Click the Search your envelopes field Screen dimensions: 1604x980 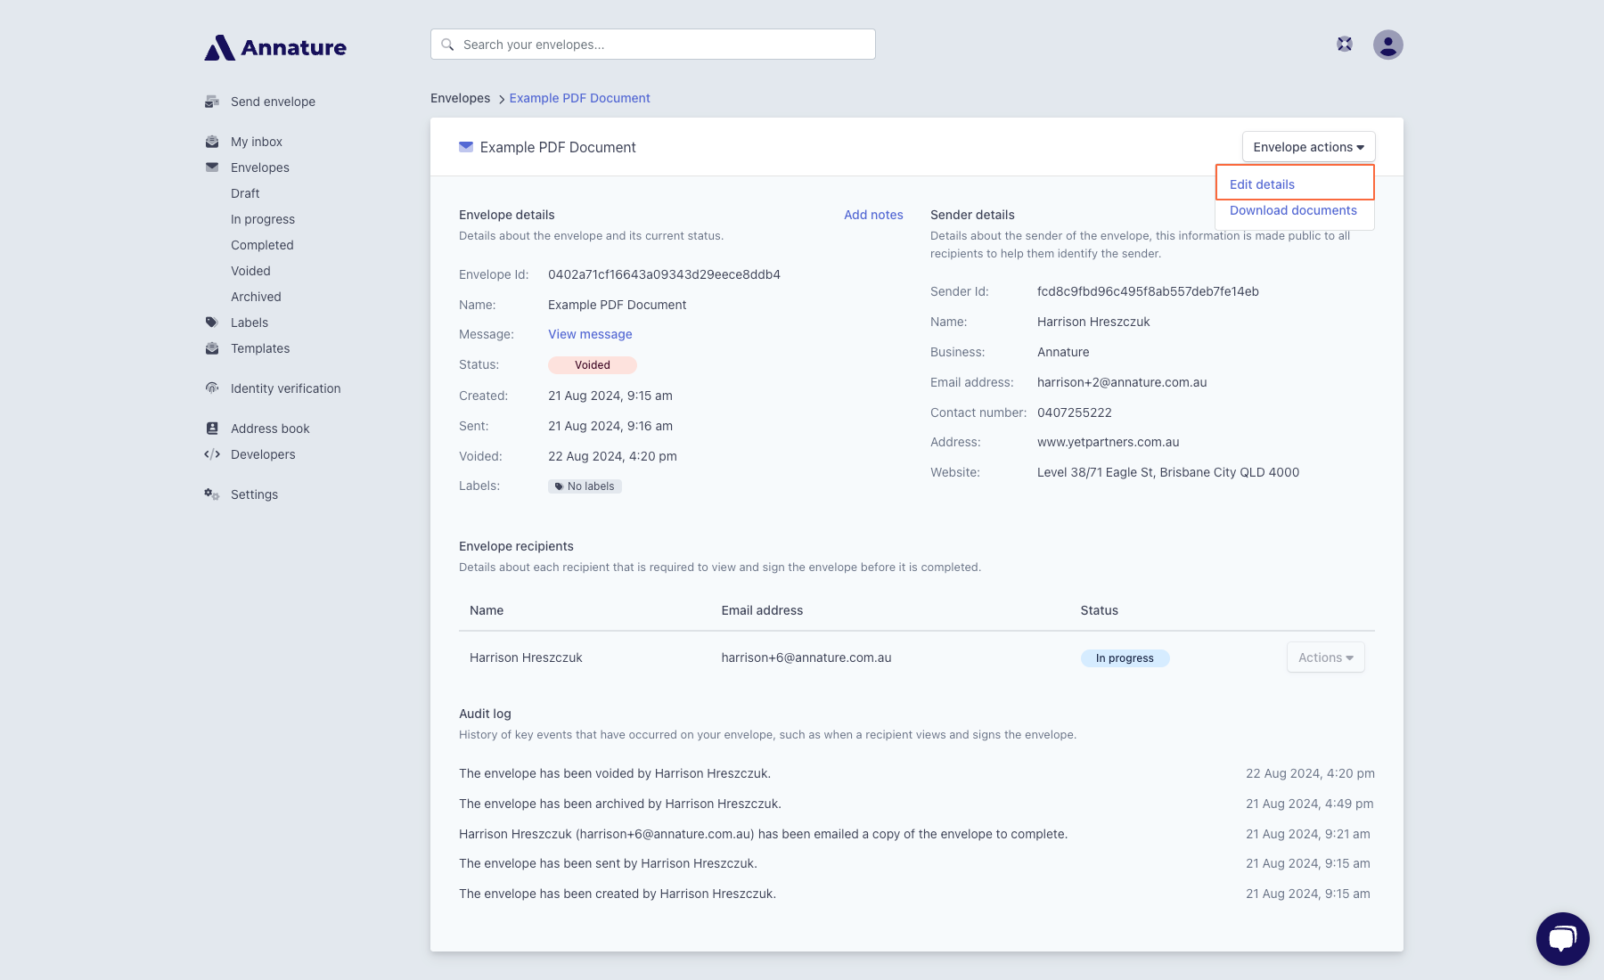click(x=653, y=45)
